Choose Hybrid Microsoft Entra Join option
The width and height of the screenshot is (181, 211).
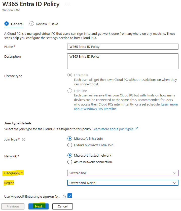tap(70, 145)
